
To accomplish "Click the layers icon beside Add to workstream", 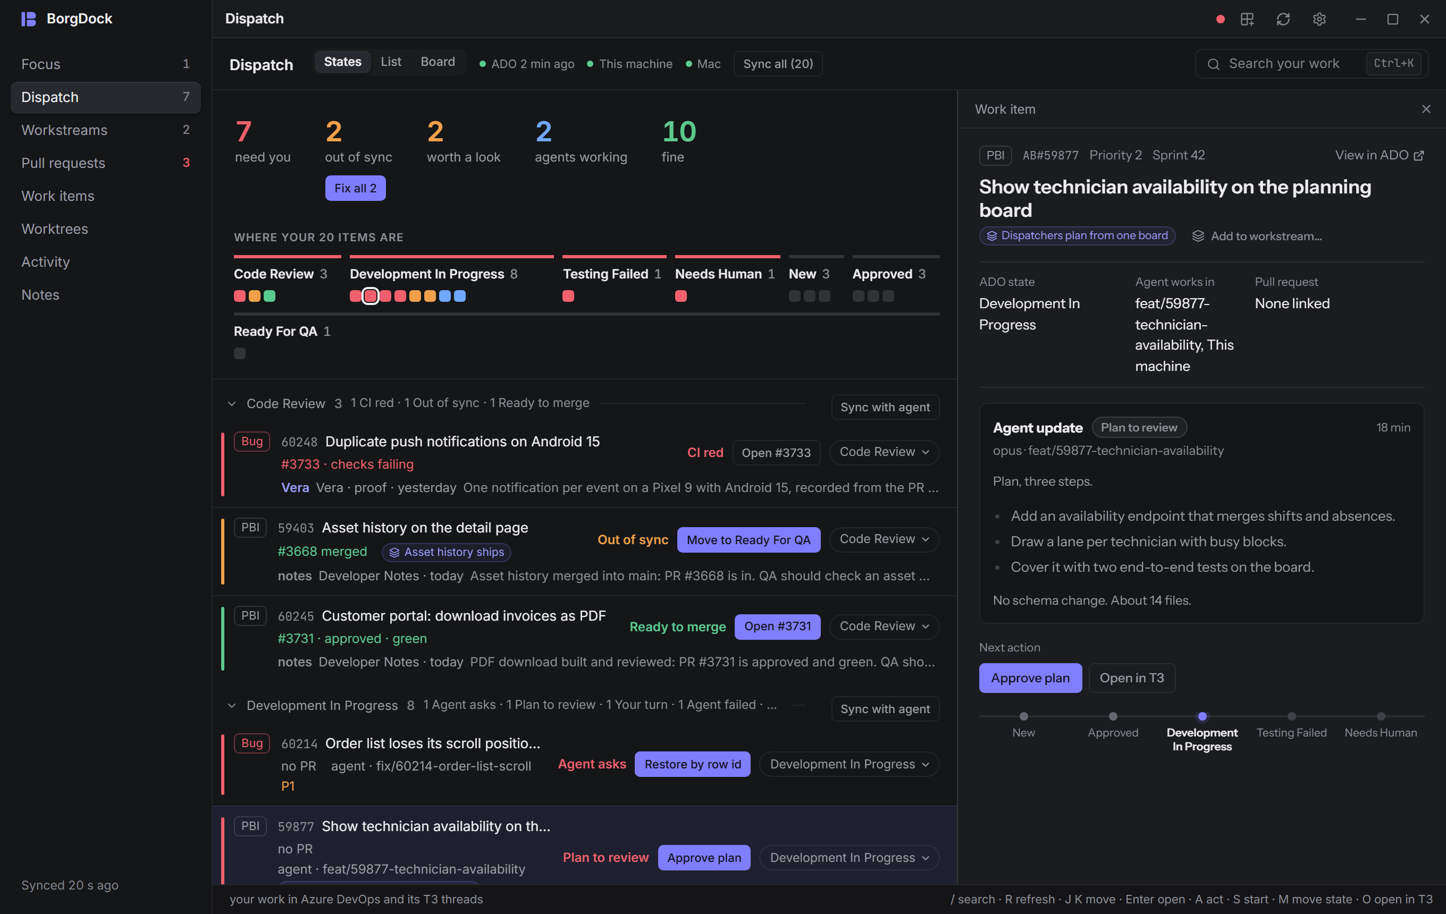I will (1198, 236).
